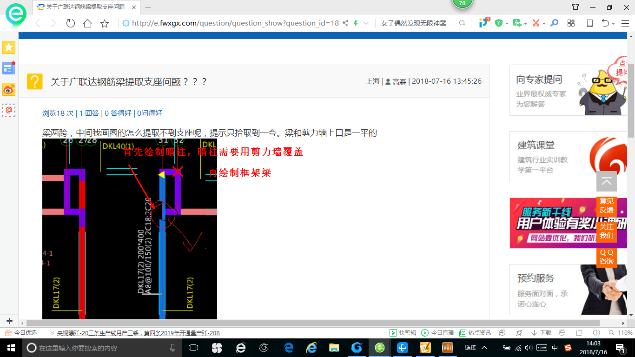
Task: Open the 央视曝歼-20 news headline
Action: (139, 333)
